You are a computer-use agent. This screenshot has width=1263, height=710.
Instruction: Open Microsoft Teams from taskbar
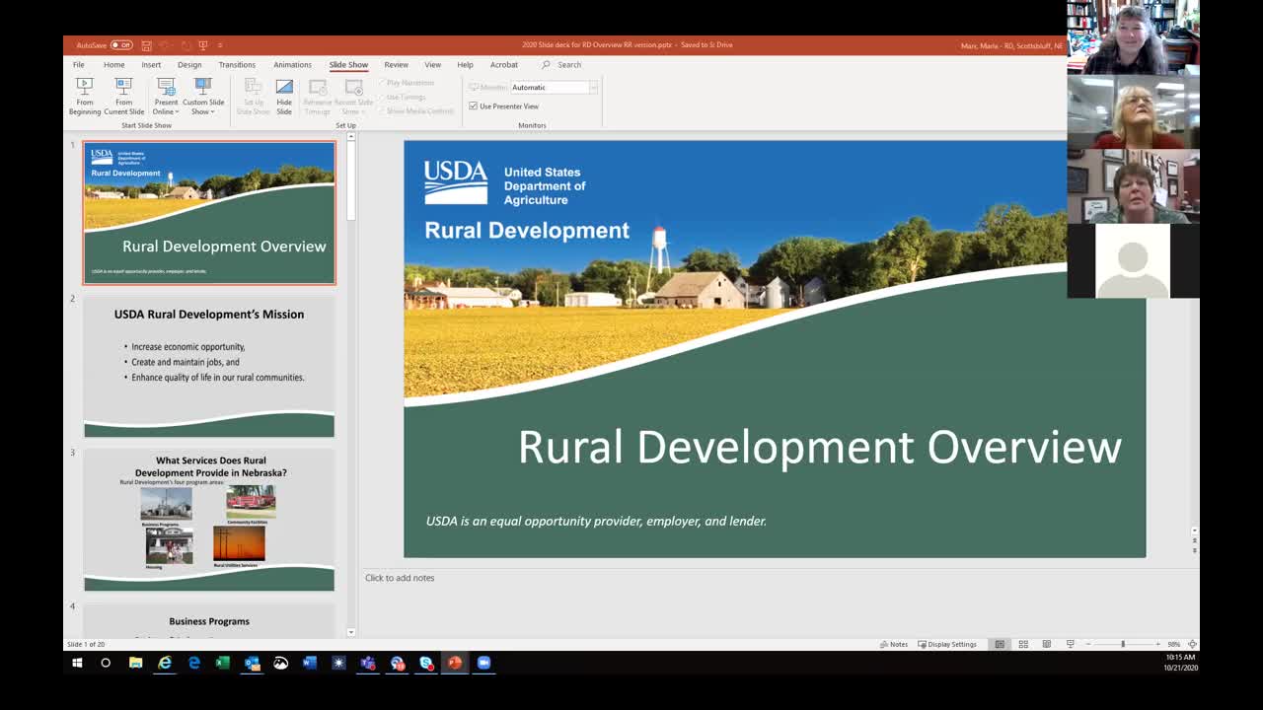[x=368, y=663]
